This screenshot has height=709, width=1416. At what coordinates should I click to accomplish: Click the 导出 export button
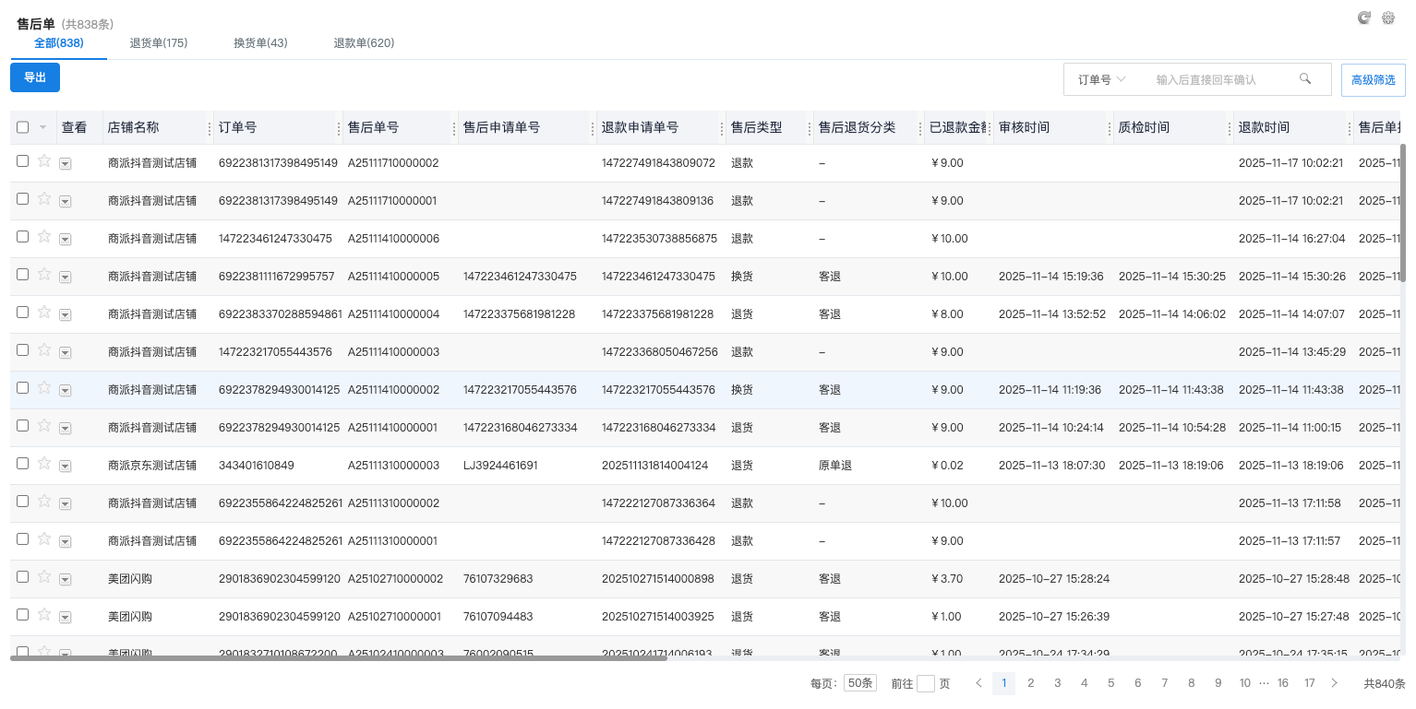pyautogui.click(x=35, y=77)
